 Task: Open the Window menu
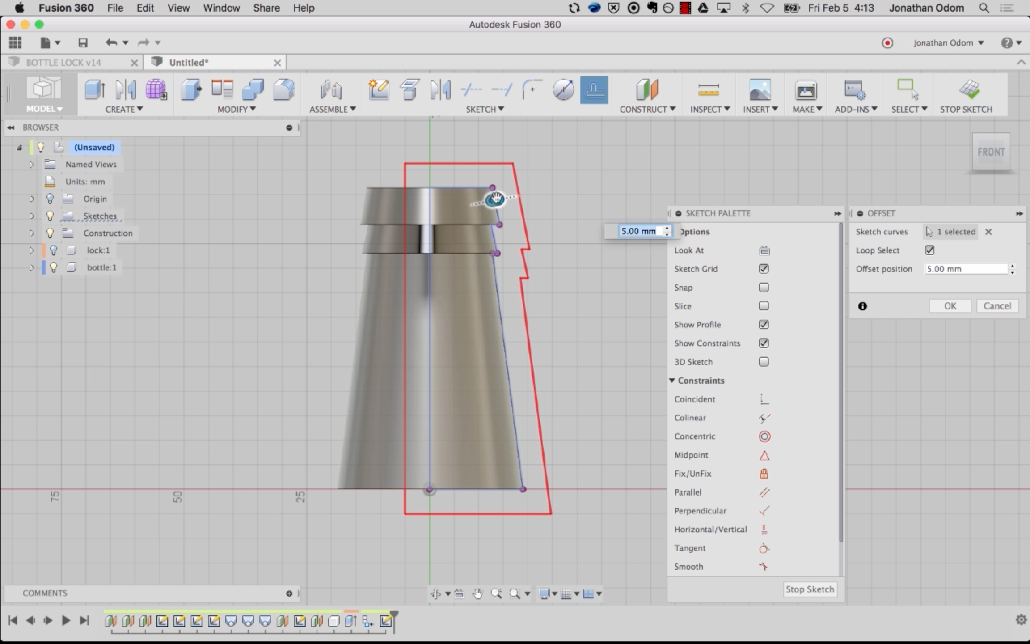[221, 8]
